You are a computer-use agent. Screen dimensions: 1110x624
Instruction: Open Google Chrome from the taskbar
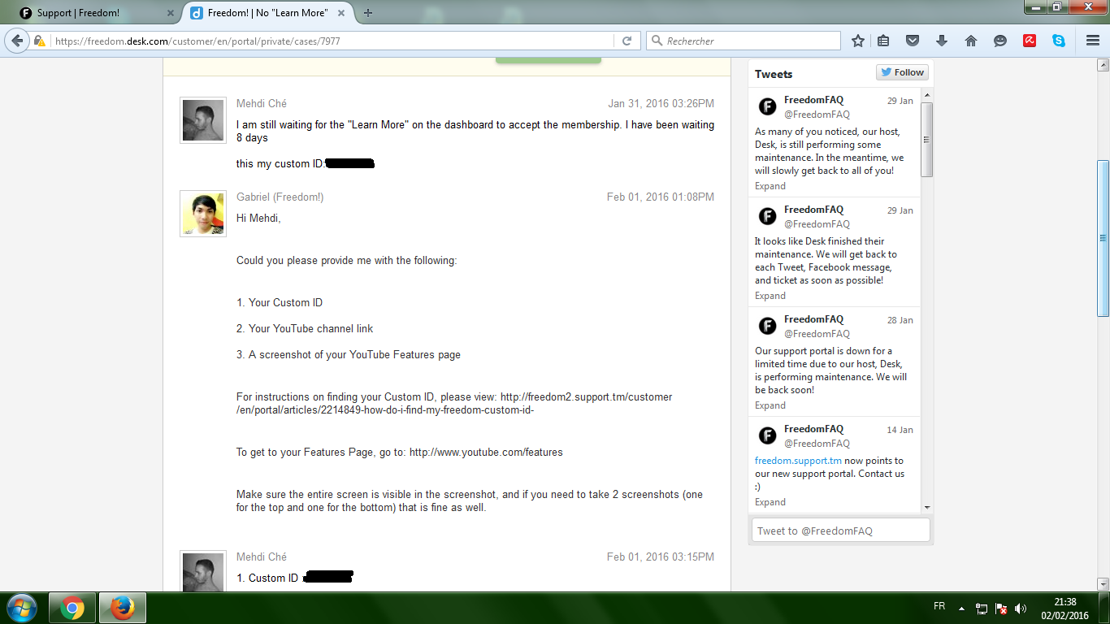(x=72, y=608)
